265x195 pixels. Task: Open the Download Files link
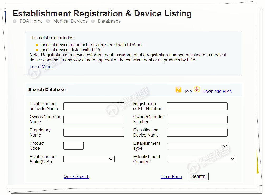point(217,91)
